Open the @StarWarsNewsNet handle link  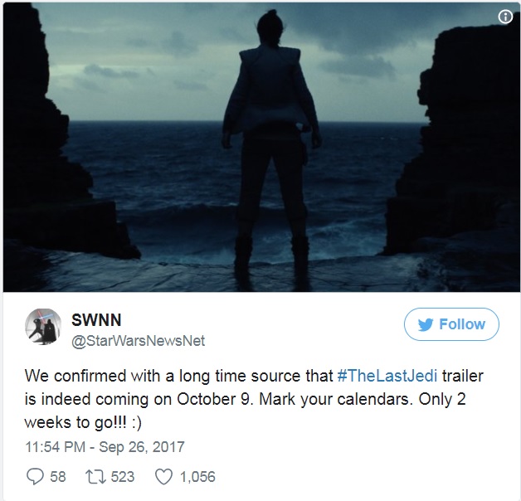pyautogui.click(x=139, y=341)
